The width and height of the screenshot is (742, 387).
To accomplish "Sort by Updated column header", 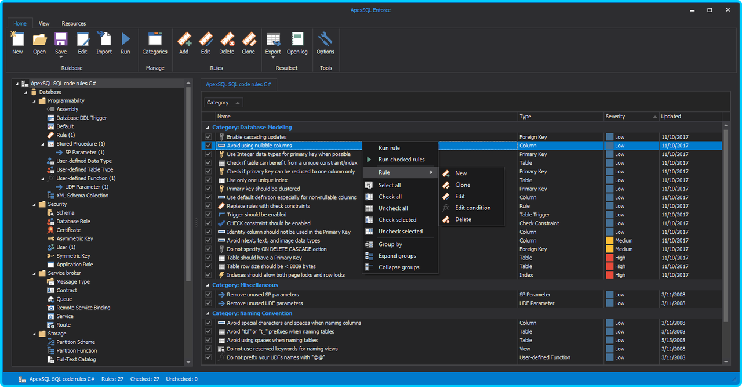I will click(690, 117).
